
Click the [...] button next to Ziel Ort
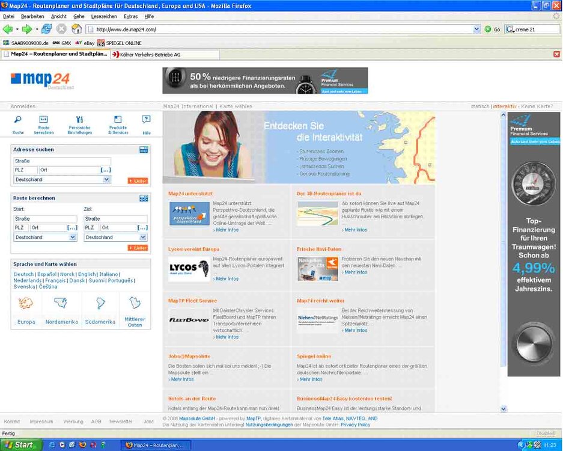click(142, 228)
